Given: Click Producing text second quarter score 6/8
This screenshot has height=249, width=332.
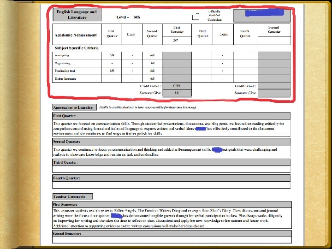Looking at the screenshot, I should 152,71.
